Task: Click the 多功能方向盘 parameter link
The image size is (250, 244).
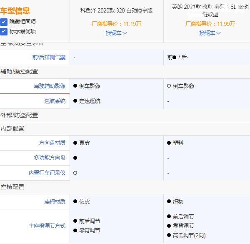Action: [50, 158]
